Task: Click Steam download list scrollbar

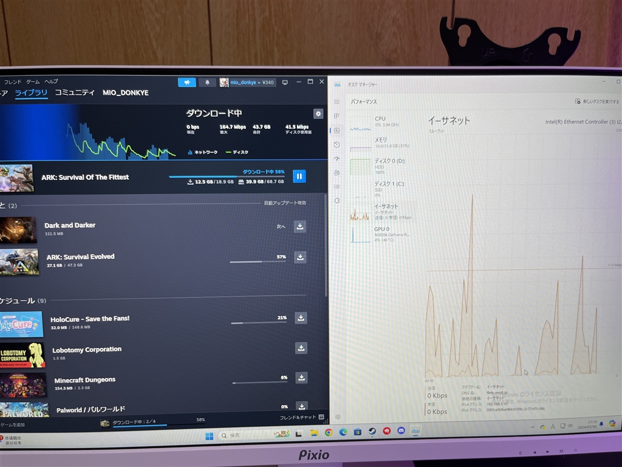Action: (326, 245)
